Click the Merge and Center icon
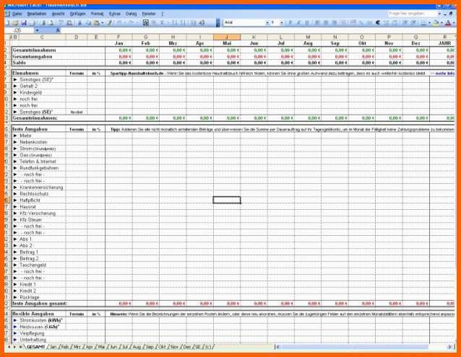 (x=343, y=22)
